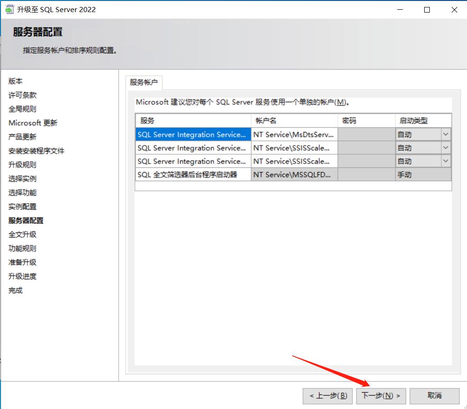Select 全局规则 step in the sidebar
Screen dimensions: 467x409
click(x=22, y=109)
